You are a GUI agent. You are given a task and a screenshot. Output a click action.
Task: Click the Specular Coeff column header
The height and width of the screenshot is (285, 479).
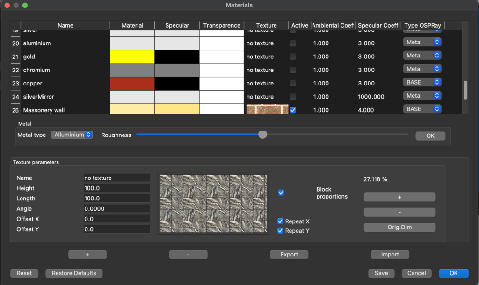pyautogui.click(x=378, y=25)
